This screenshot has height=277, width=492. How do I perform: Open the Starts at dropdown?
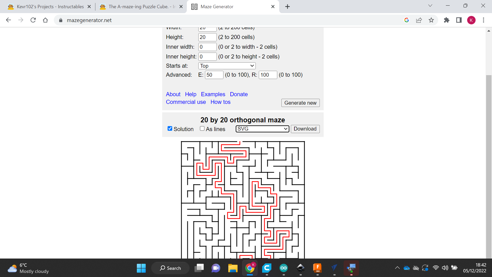pyautogui.click(x=227, y=66)
